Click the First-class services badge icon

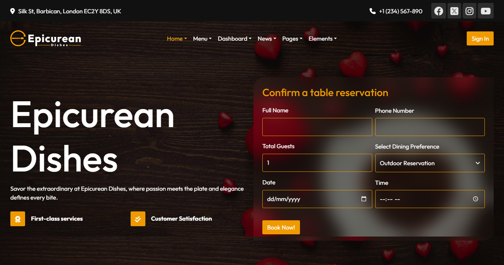click(18, 219)
